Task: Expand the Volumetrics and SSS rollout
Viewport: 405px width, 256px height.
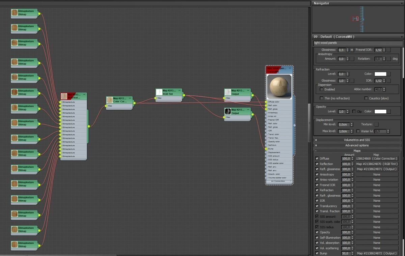Action: pyautogui.click(x=357, y=140)
